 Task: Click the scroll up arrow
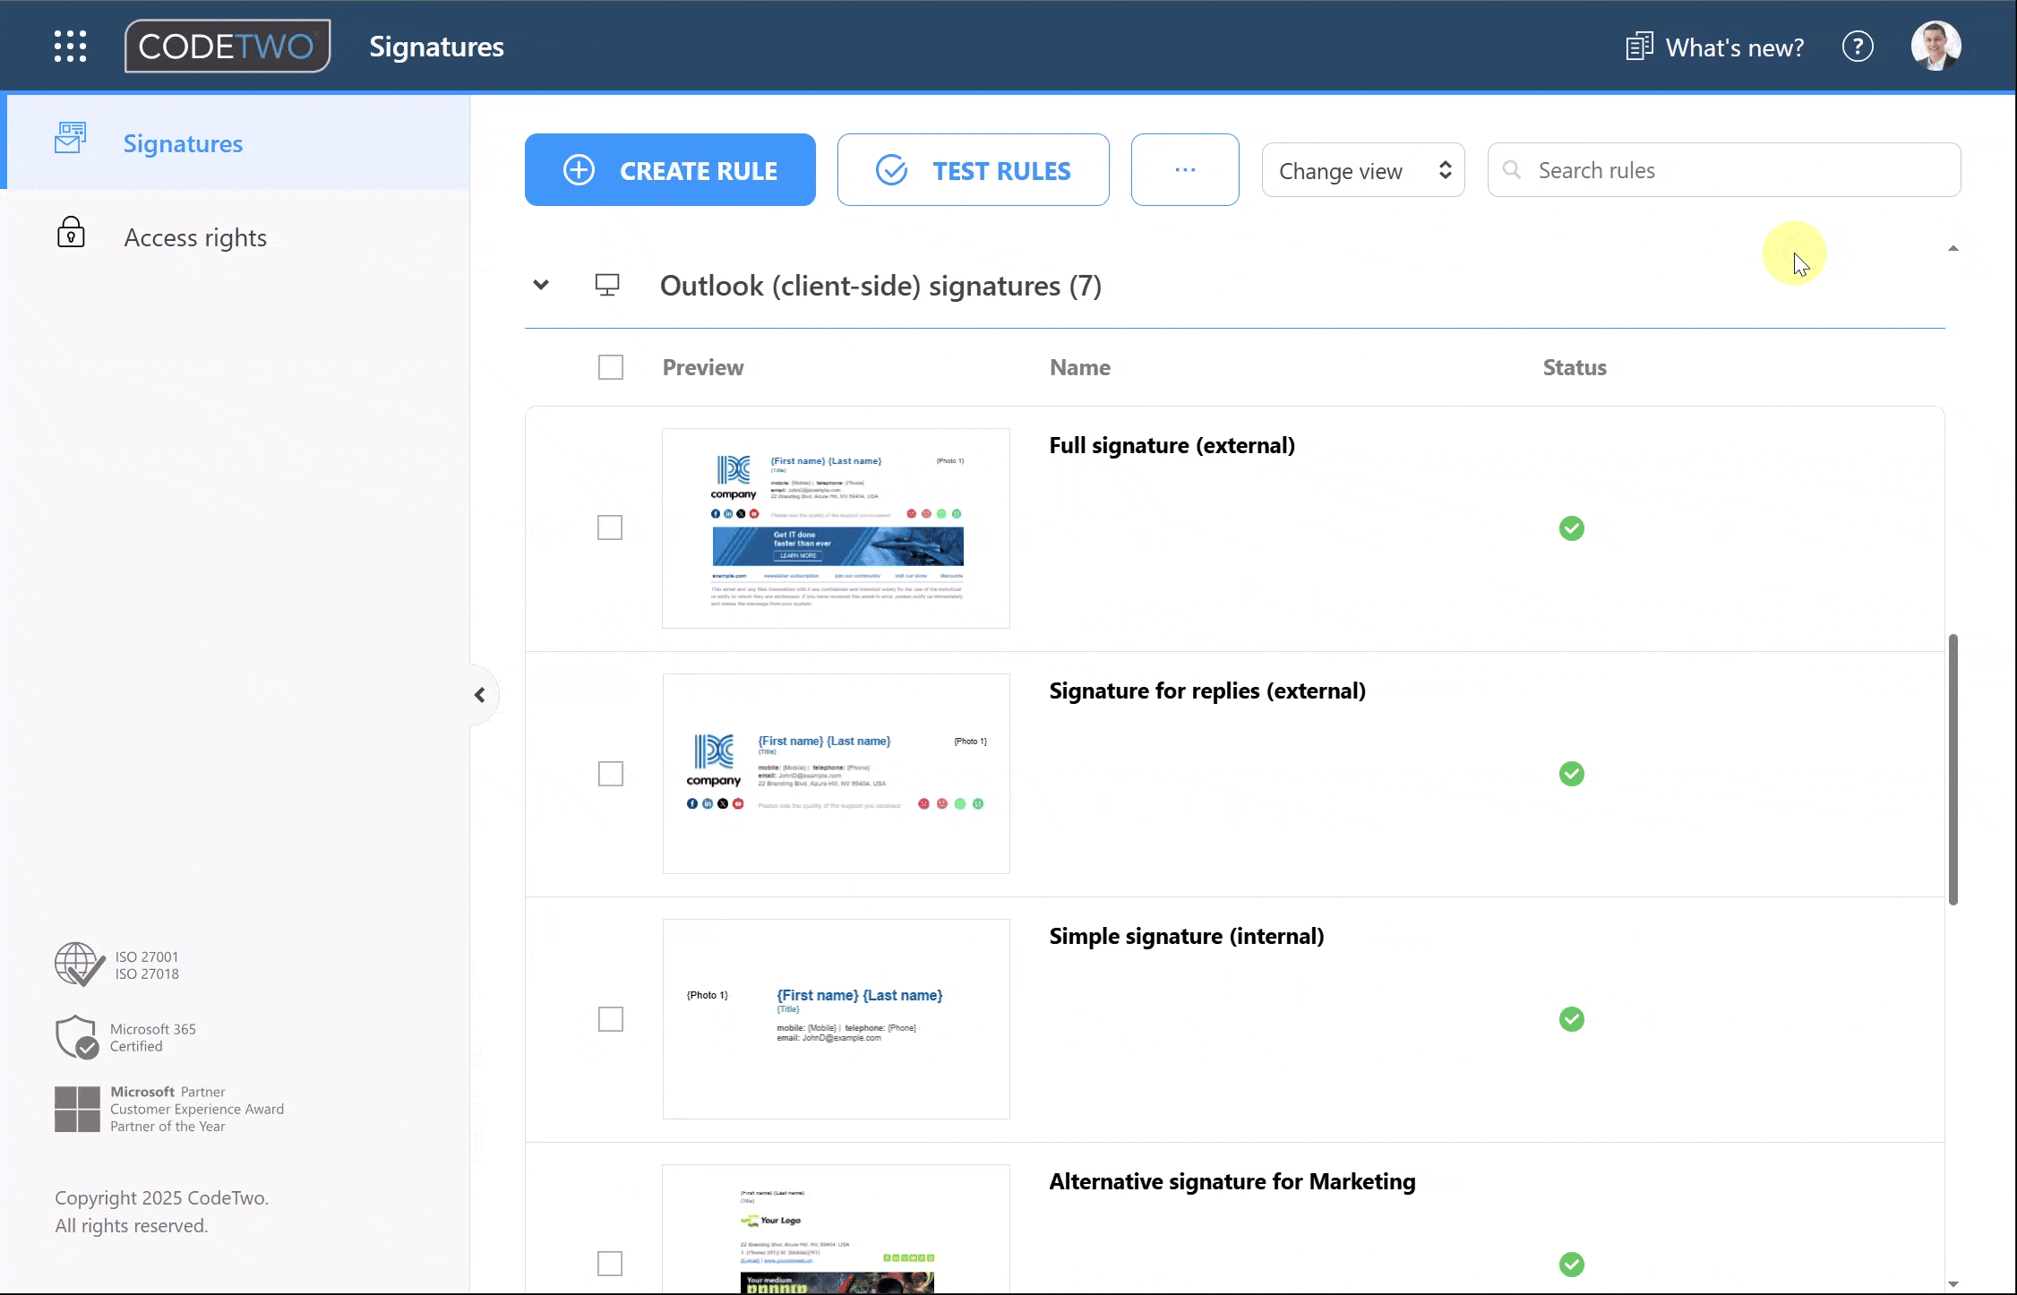click(x=1953, y=248)
